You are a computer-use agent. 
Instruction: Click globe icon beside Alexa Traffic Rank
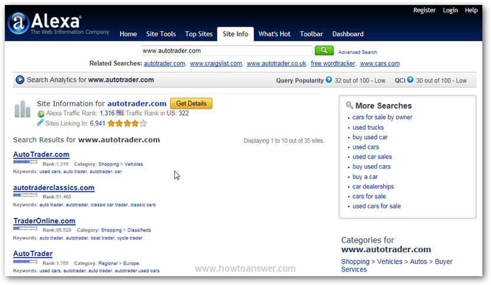click(x=41, y=113)
